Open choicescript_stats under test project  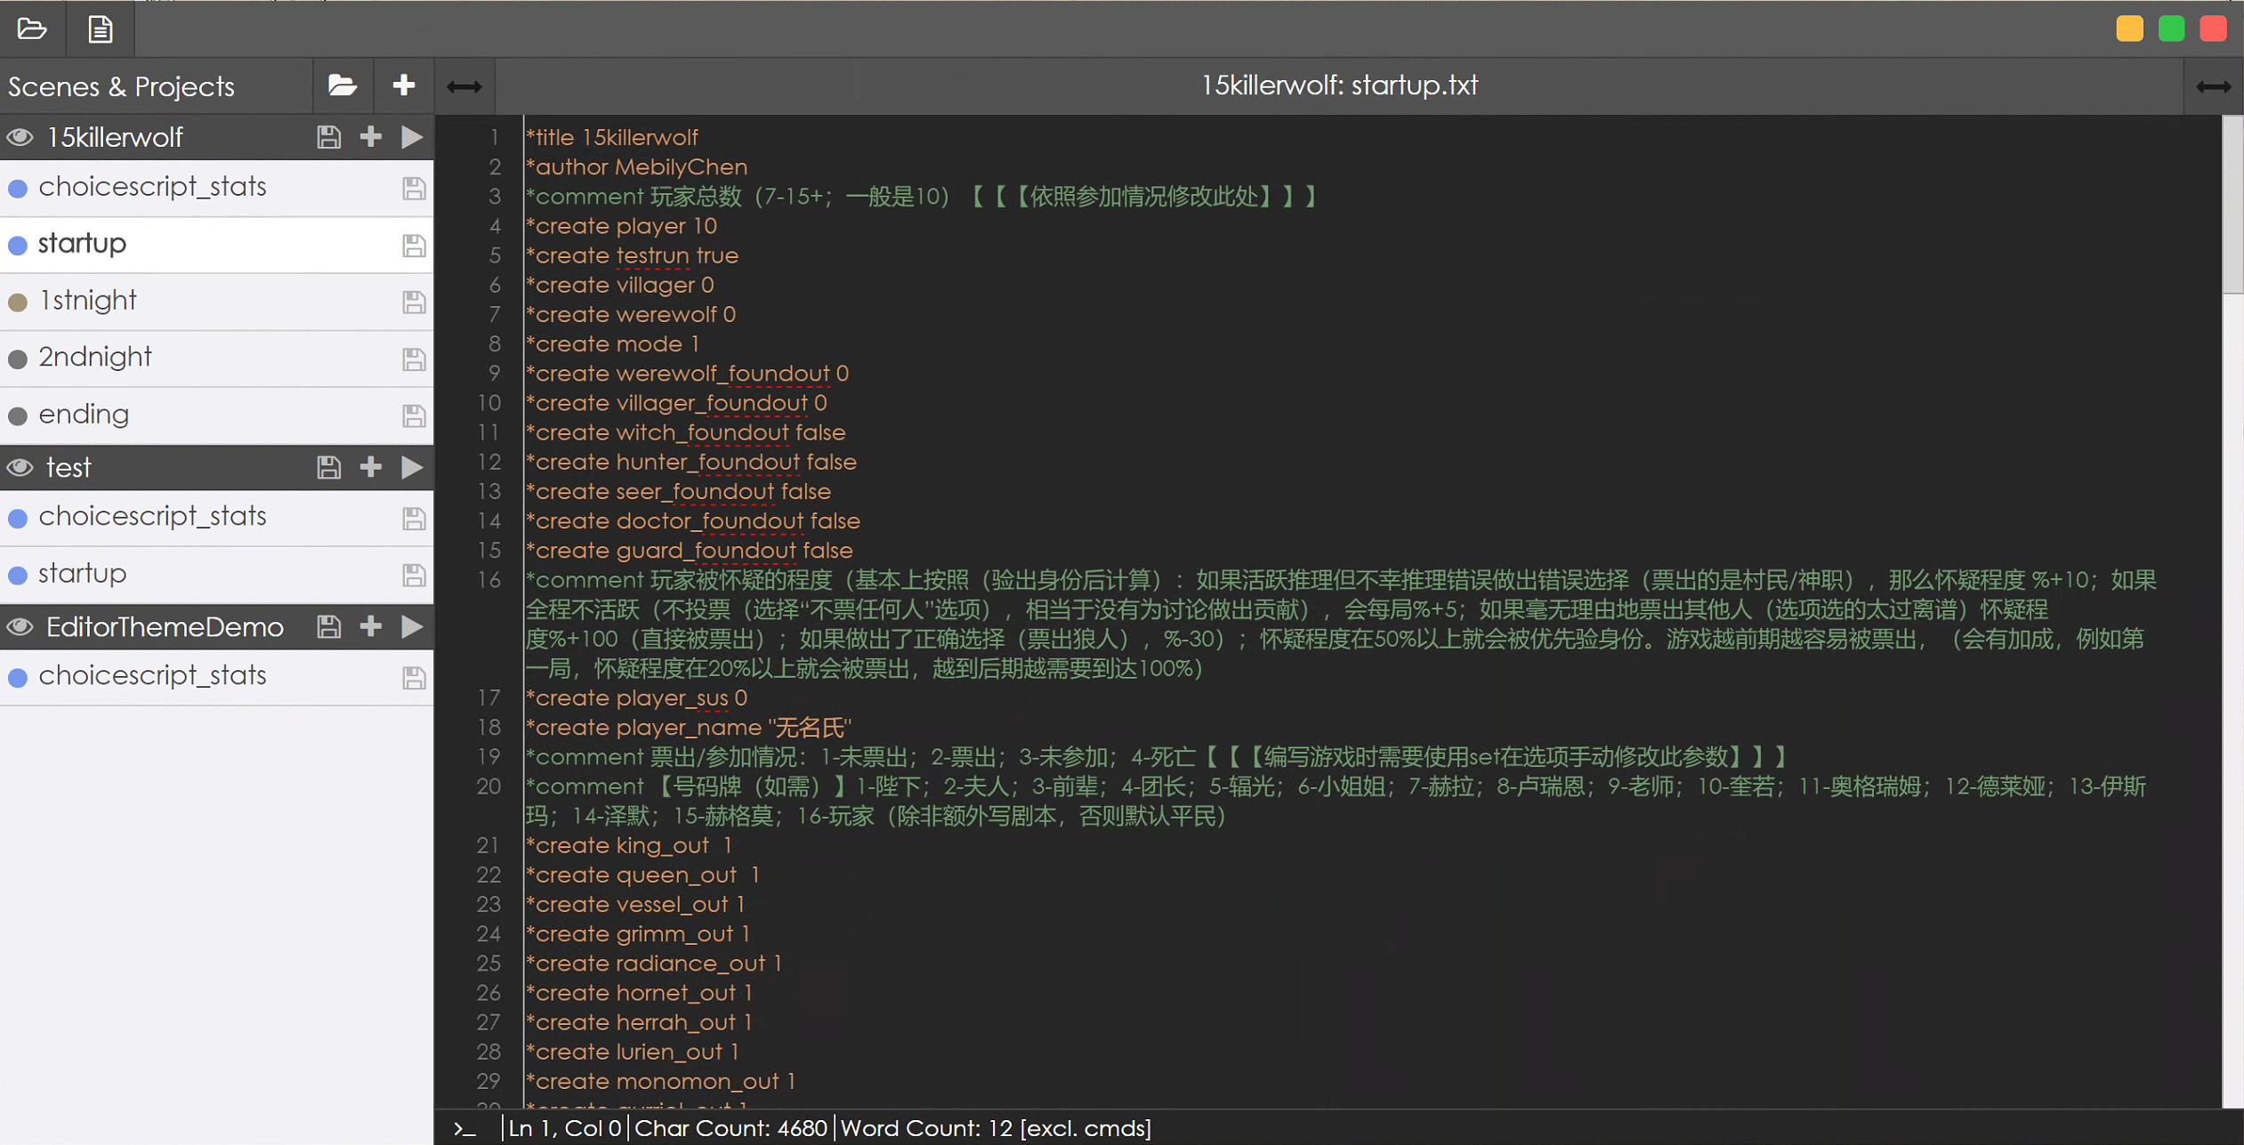point(216,518)
